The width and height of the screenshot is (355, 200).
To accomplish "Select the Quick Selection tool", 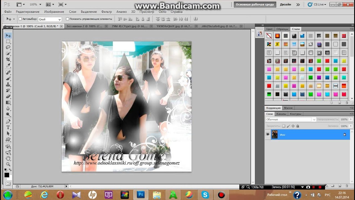I will [8, 53].
